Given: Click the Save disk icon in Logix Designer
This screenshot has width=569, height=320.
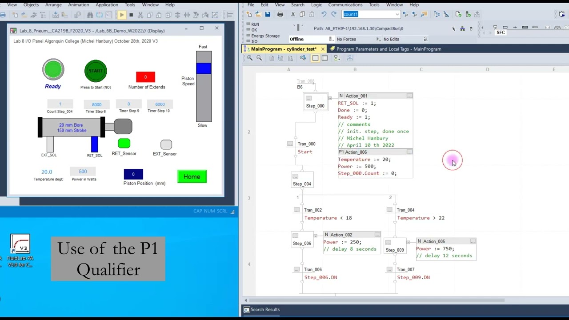Looking at the screenshot, I should (268, 14).
